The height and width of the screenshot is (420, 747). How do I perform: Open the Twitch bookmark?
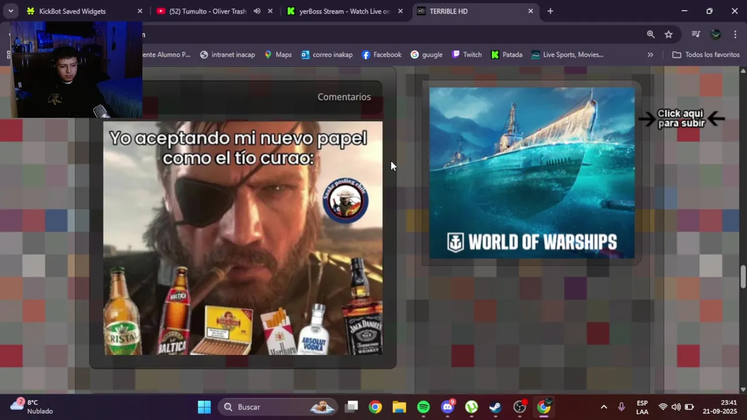click(x=467, y=55)
